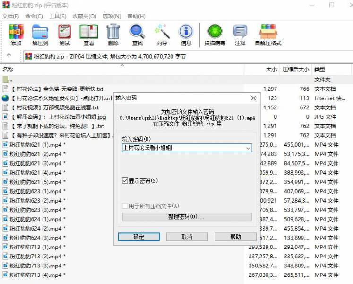This screenshot has height=284, width=353.
Task: Click the up-folder arrow beside the address bar
Action: click(x=9, y=56)
